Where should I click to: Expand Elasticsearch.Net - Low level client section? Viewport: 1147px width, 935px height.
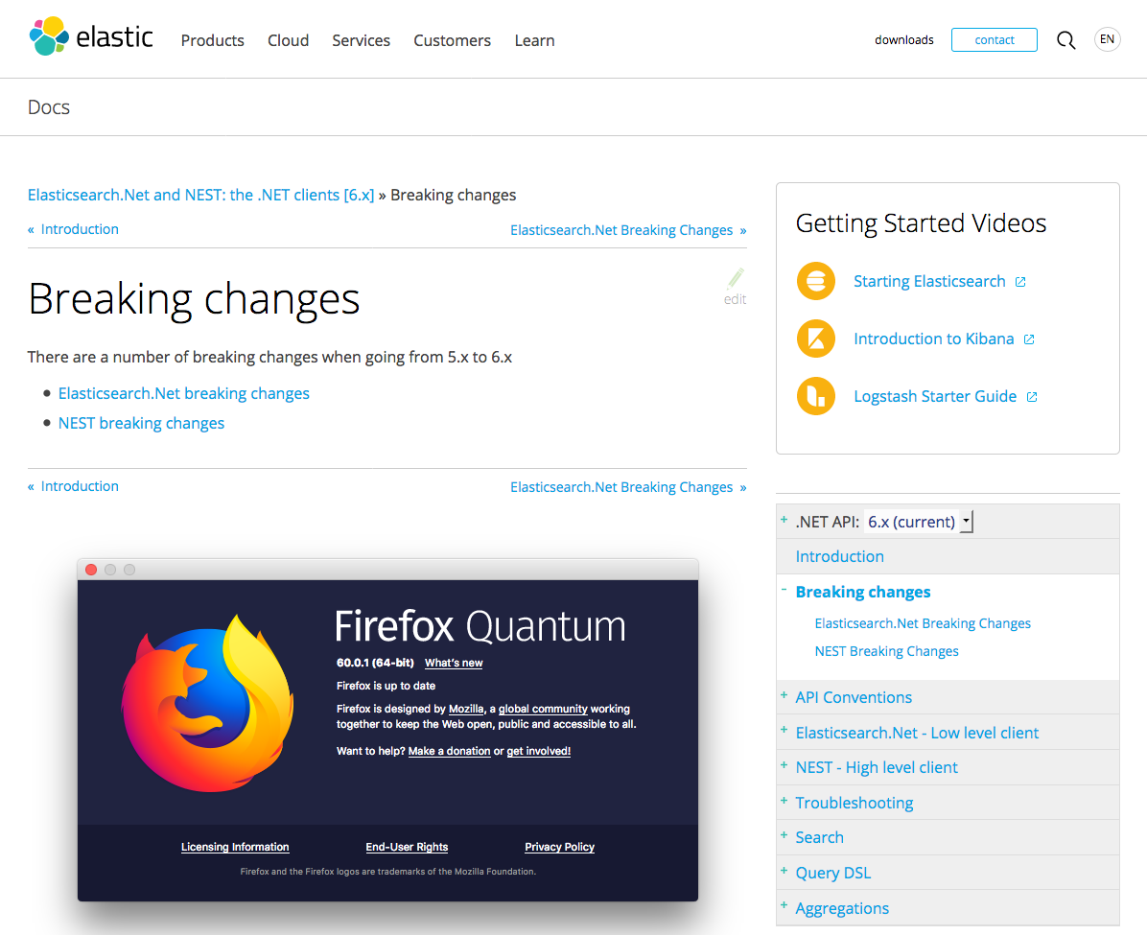(784, 730)
